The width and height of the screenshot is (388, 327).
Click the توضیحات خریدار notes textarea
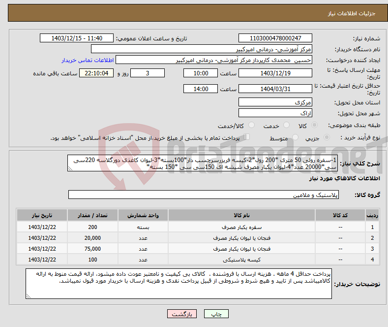point(179,284)
